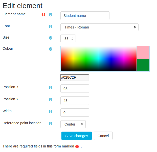Click help icon for Reference point location
The height and width of the screenshot is (152, 157).
tap(51, 124)
